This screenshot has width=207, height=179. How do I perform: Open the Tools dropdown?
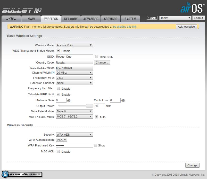pos(175,18)
